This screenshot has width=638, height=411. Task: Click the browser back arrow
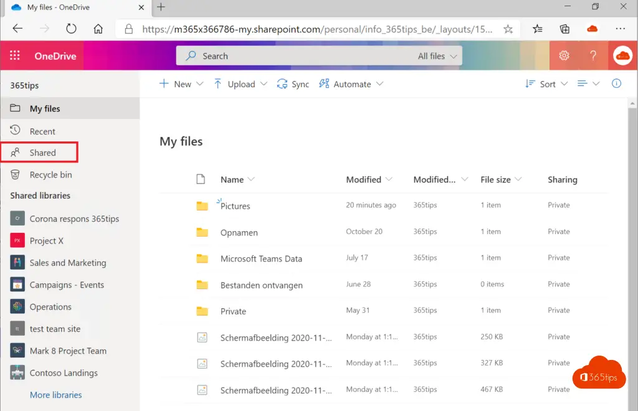[17, 29]
